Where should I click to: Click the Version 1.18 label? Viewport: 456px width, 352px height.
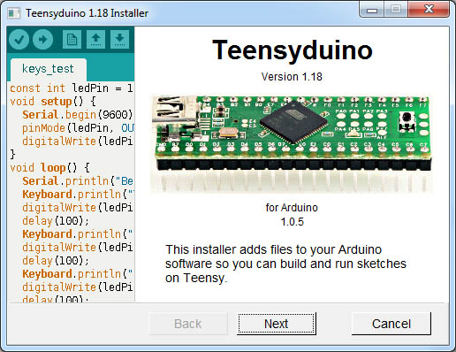pos(292,77)
